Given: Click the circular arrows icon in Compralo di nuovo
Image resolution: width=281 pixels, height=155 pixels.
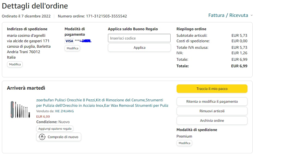Looking at the screenshot, I should (42, 137).
